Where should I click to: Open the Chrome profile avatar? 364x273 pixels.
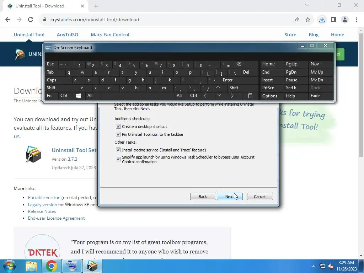tap(345, 20)
